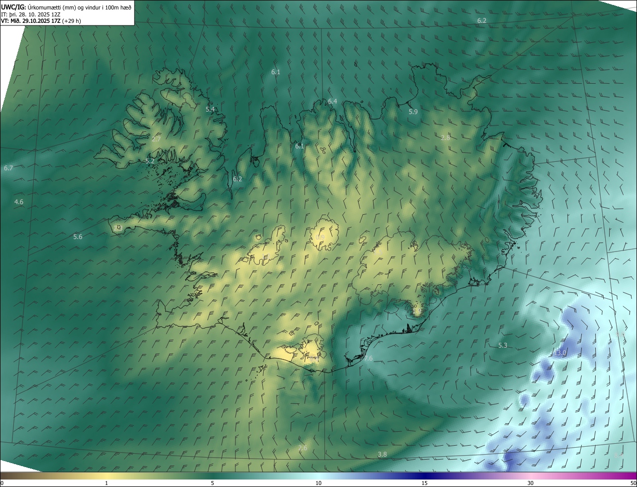This screenshot has height=487, width=637.
Task: Click the 4.6 value label
Action: coord(19,202)
